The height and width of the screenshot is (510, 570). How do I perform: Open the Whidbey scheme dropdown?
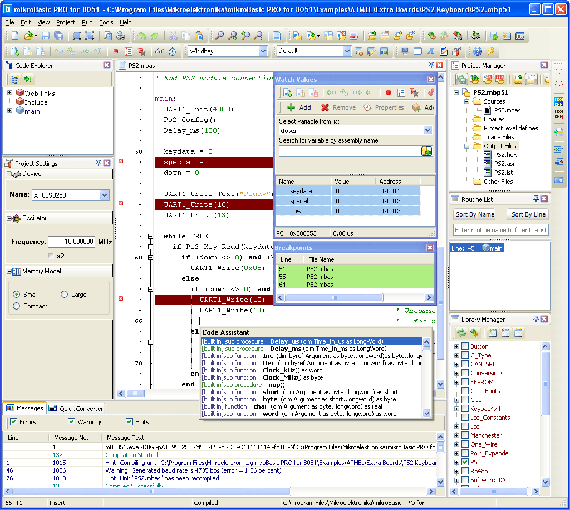[x=263, y=51]
